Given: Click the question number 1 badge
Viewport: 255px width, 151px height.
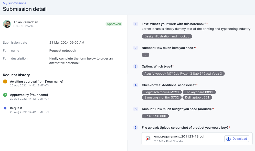Looking at the screenshot, I should [135, 24].
